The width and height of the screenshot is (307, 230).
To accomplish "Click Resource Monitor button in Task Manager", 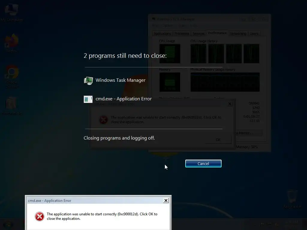I will (249, 133).
